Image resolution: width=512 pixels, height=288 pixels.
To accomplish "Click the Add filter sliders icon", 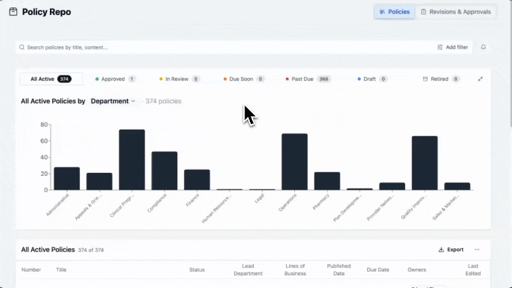I will click(x=440, y=47).
